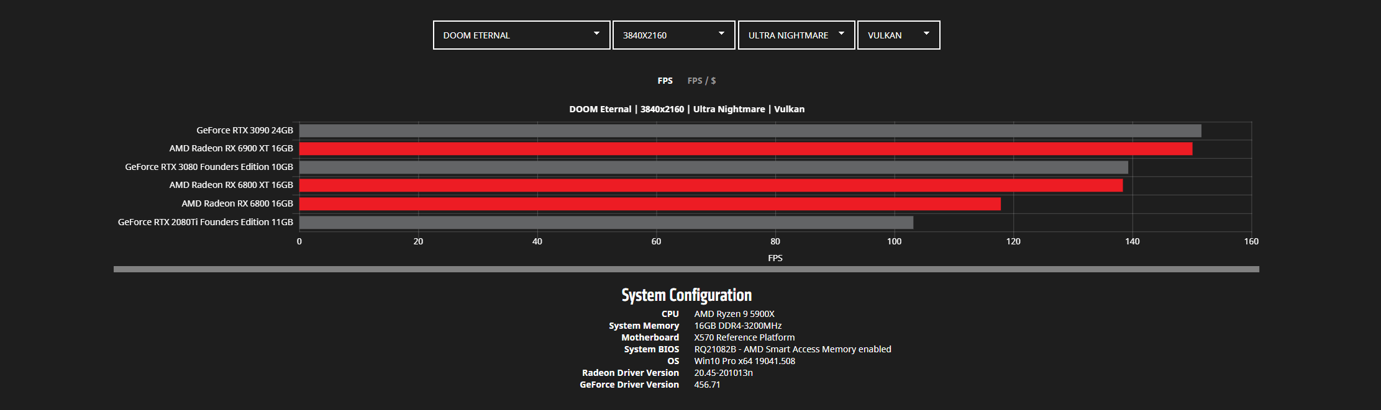Switch to the FPS tab
Screen dimensions: 1381x410
click(665, 81)
